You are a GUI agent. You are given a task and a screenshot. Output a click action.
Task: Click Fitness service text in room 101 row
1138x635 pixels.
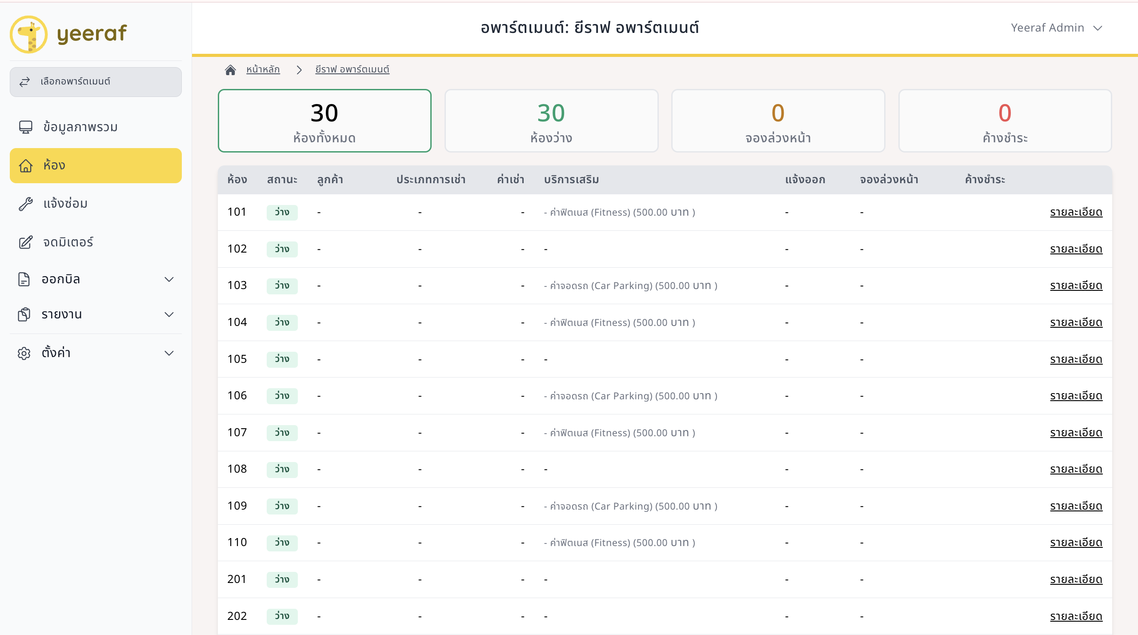click(x=620, y=212)
